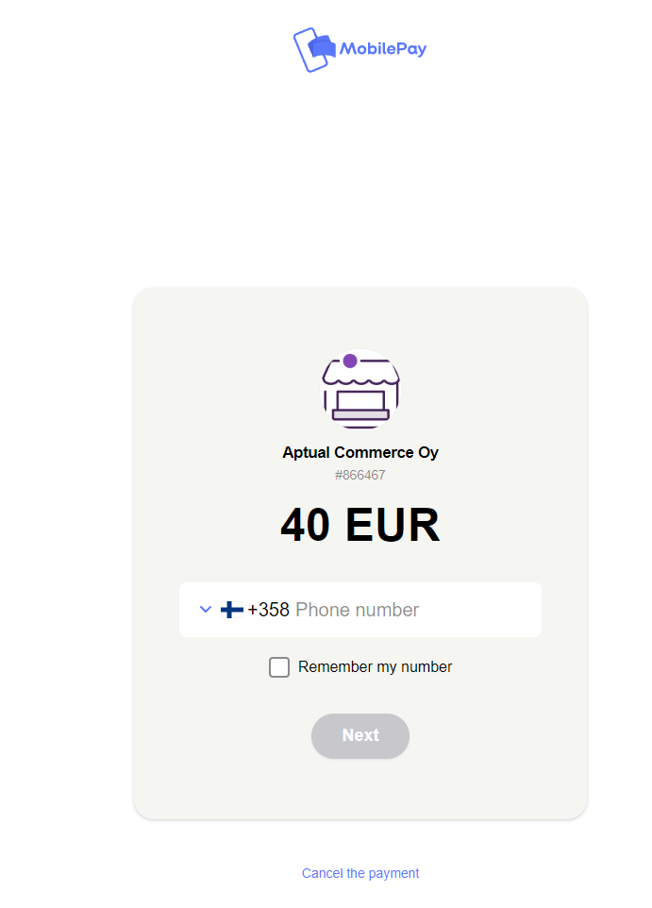The width and height of the screenshot is (652, 908).
Task: Click the "Remember my number" label text
Action: pos(375,667)
